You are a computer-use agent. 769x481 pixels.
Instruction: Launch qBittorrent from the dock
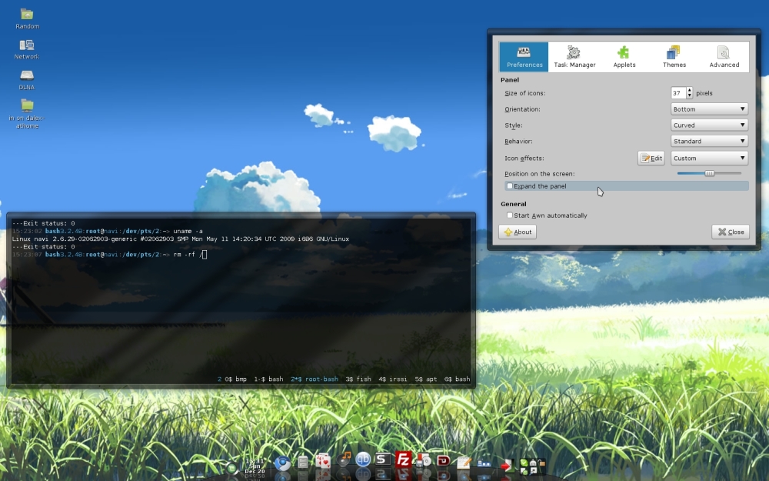click(x=363, y=459)
